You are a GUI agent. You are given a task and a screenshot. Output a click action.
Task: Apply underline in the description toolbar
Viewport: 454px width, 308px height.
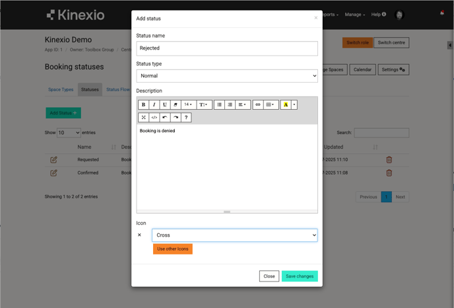click(x=165, y=104)
